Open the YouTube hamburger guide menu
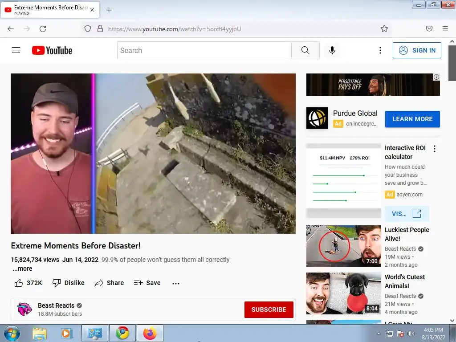The height and width of the screenshot is (342, 456). click(16, 50)
